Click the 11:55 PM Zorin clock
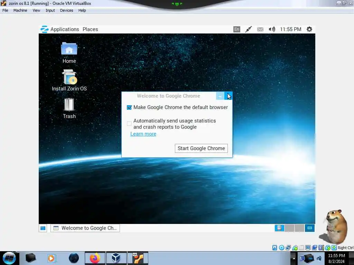The image size is (354, 265). click(x=290, y=29)
